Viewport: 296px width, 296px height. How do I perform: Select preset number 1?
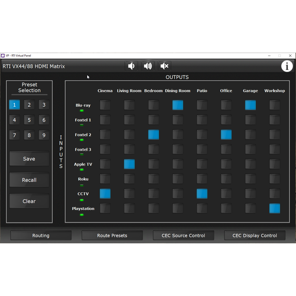click(15, 105)
